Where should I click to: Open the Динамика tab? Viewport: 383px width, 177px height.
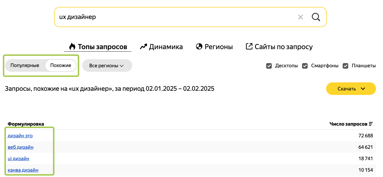pyautogui.click(x=161, y=46)
